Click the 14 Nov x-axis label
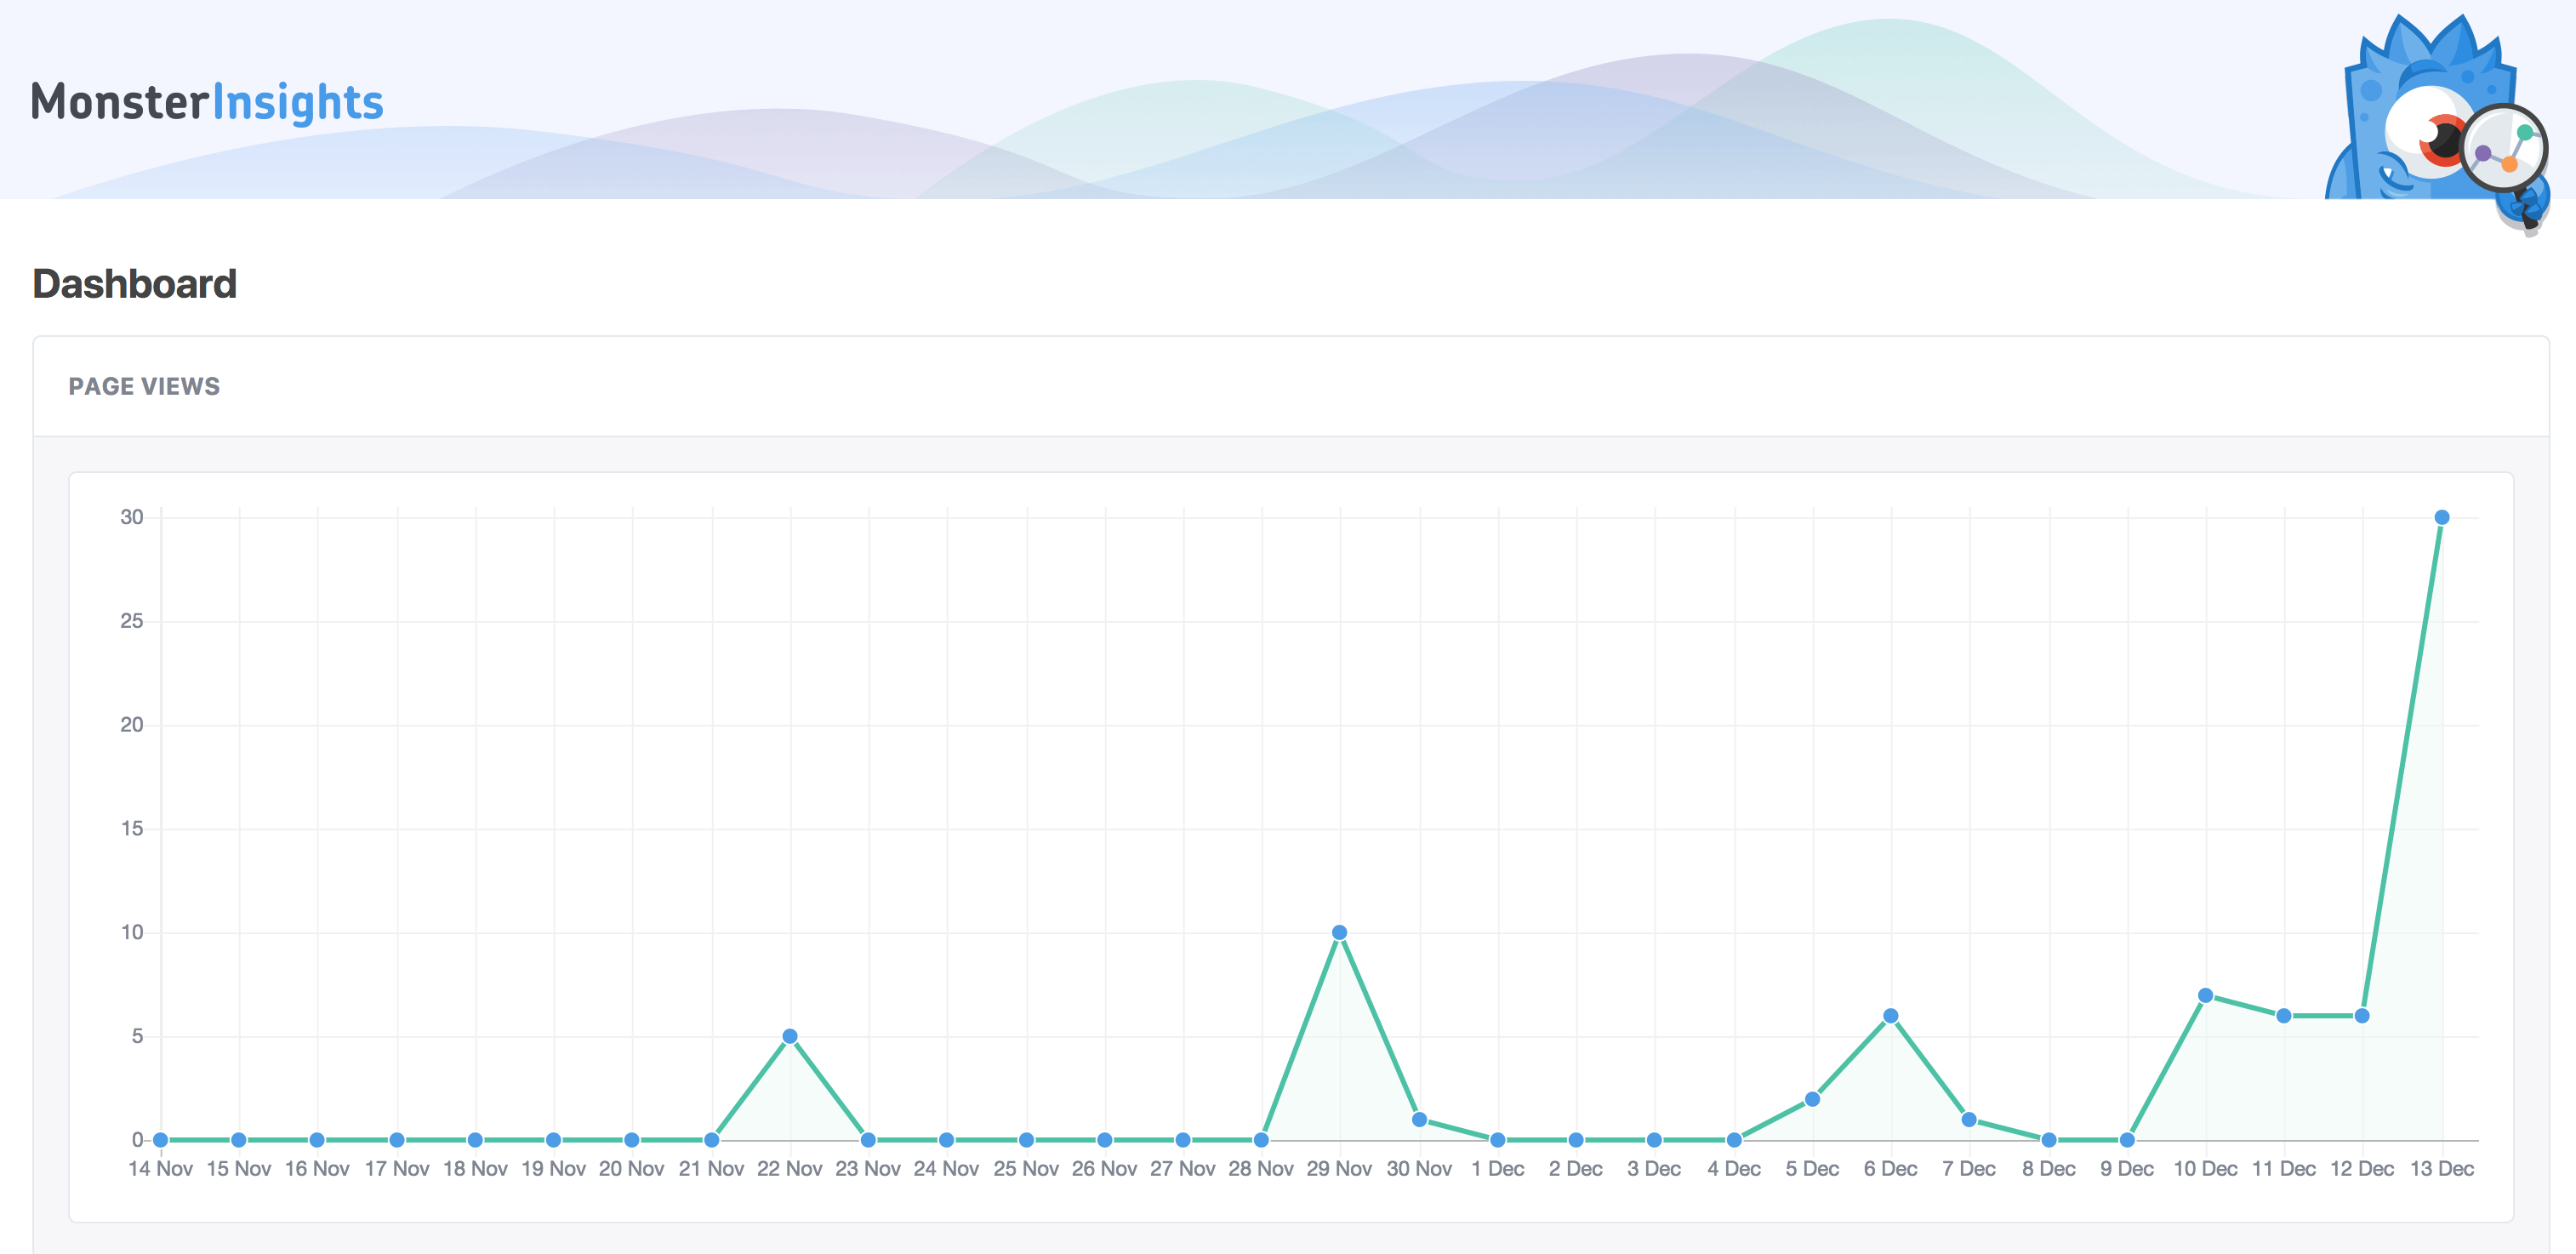2576x1254 pixels. click(x=161, y=1169)
